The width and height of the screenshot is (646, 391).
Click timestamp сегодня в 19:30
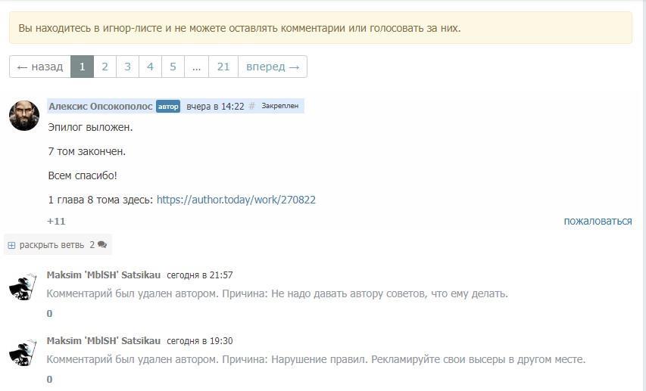(200, 341)
